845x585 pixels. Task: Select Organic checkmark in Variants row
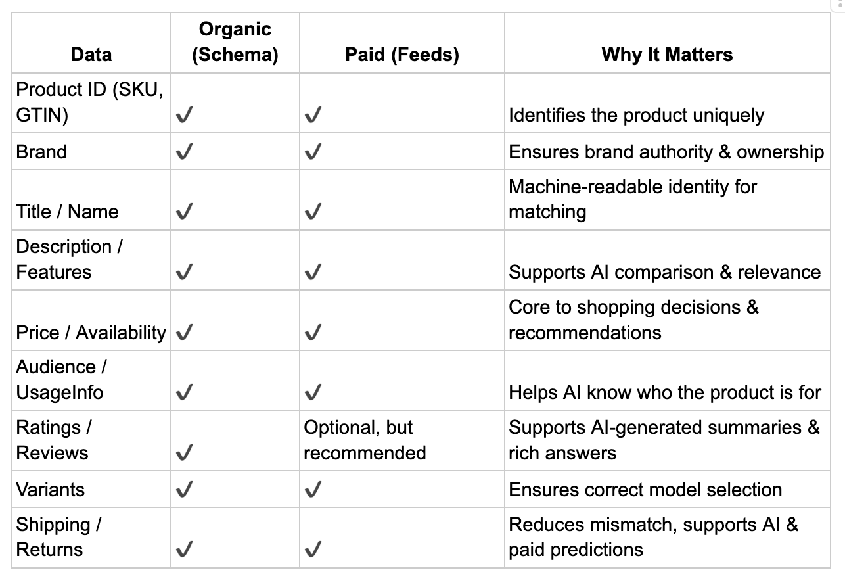(185, 490)
